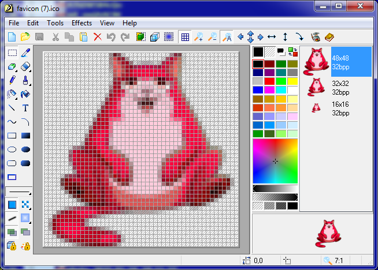Open a file with folder icon
Screen dimensions: 378x270
click(x=25, y=37)
